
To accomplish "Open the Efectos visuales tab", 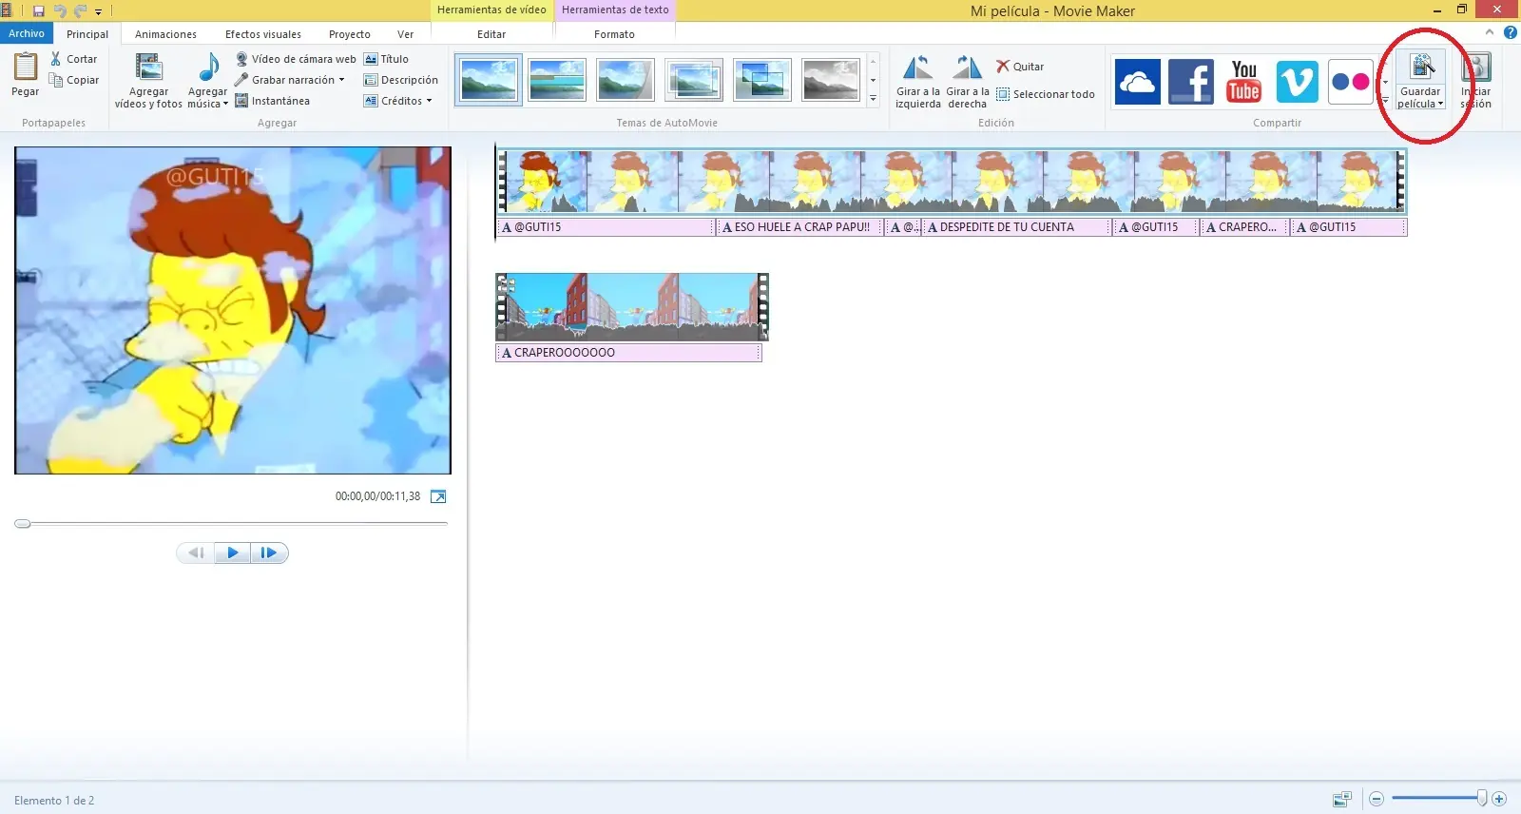I will [x=263, y=34].
